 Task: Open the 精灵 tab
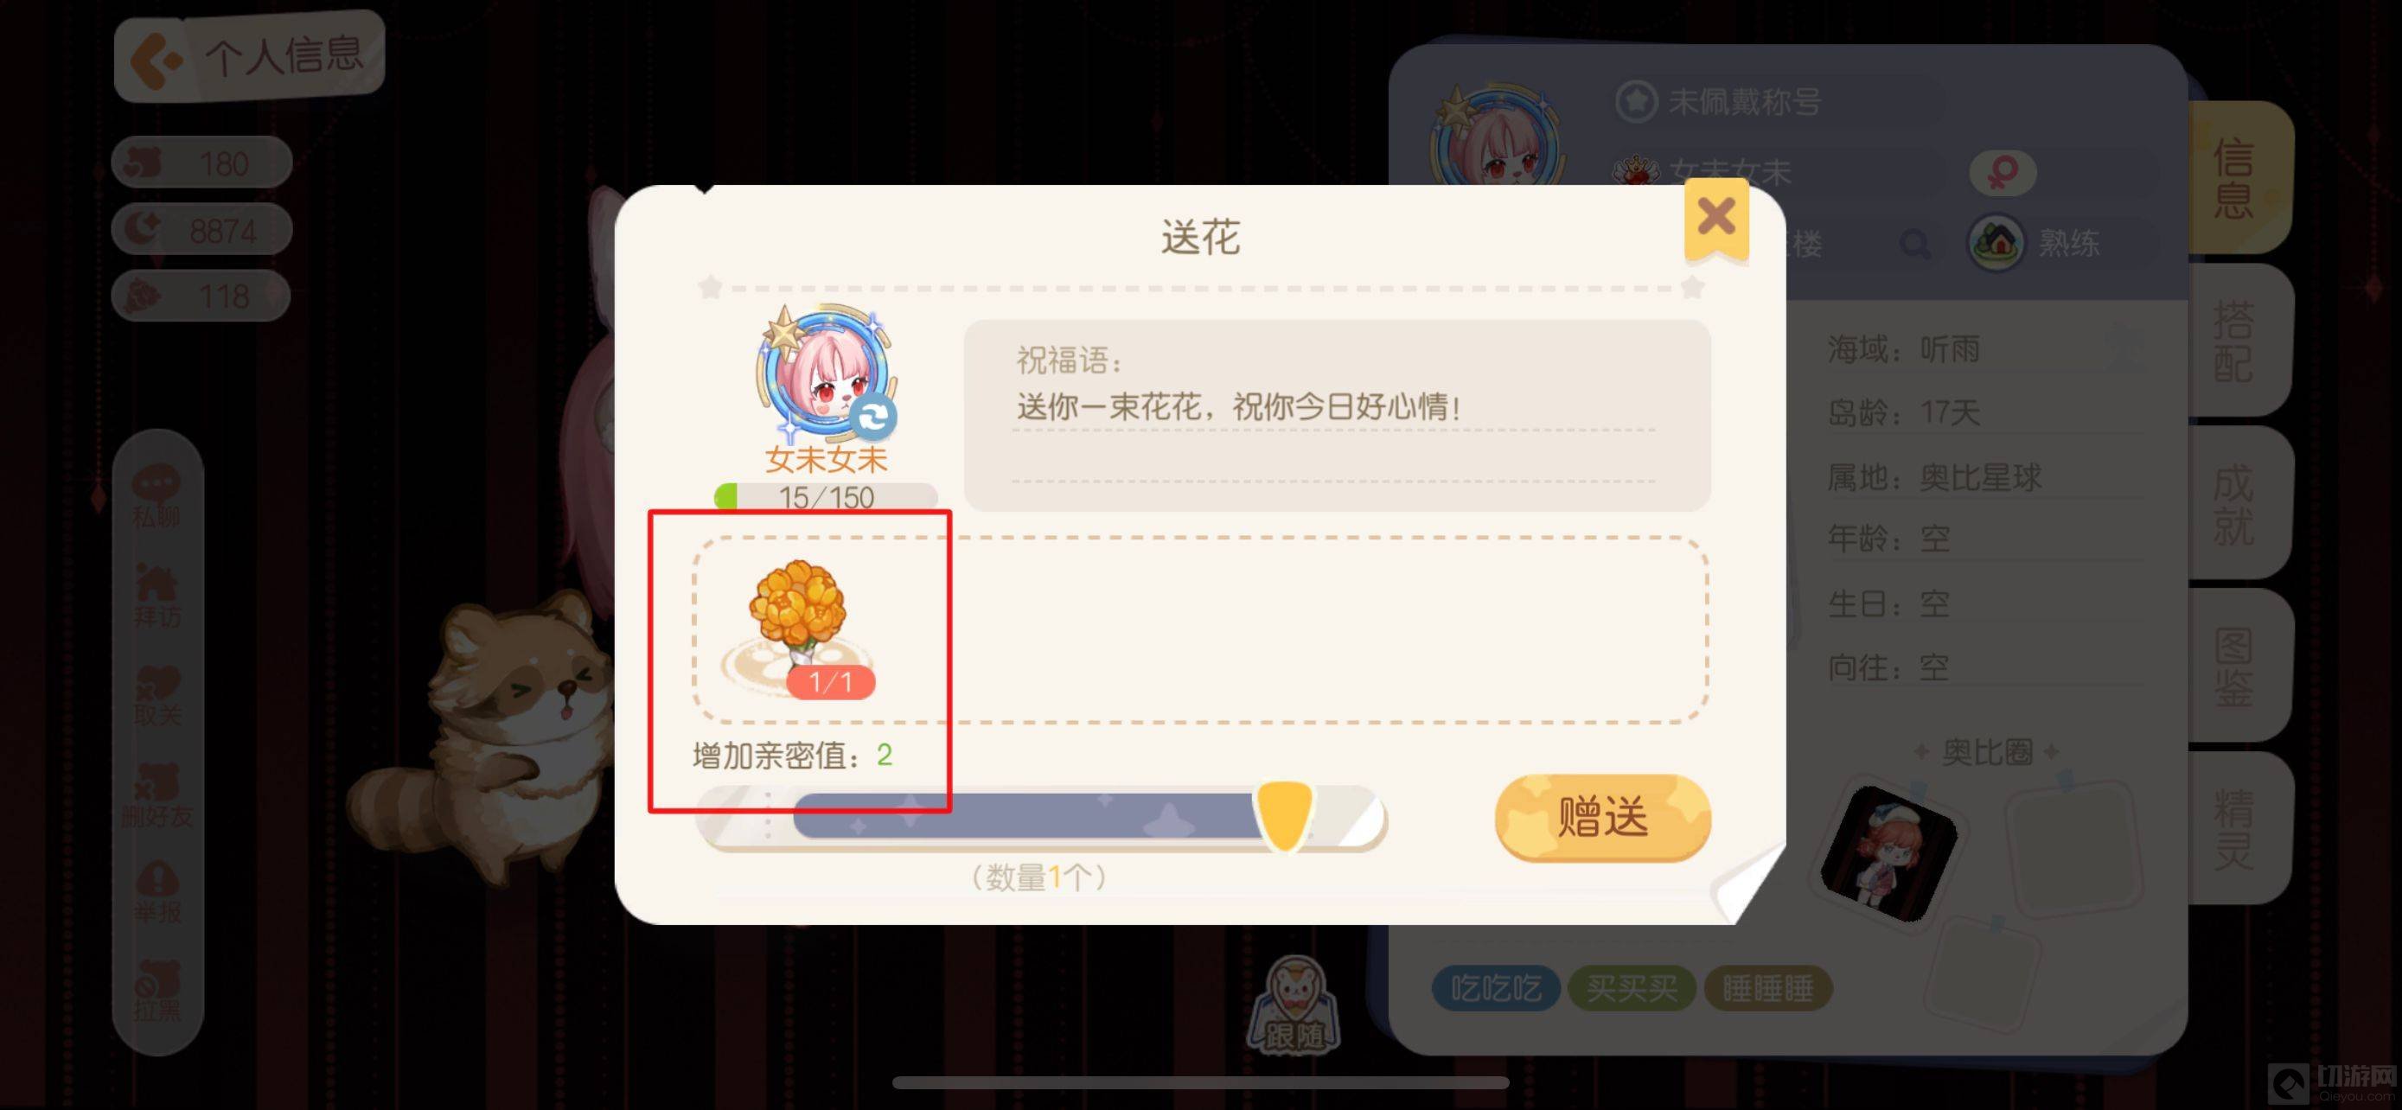coord(2234,828)
